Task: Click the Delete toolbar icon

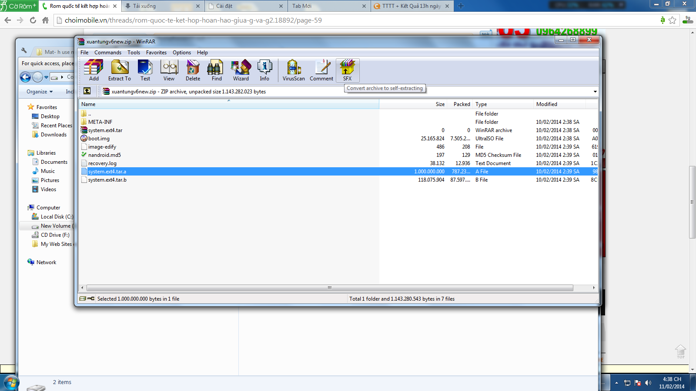Action: [193, 70]
